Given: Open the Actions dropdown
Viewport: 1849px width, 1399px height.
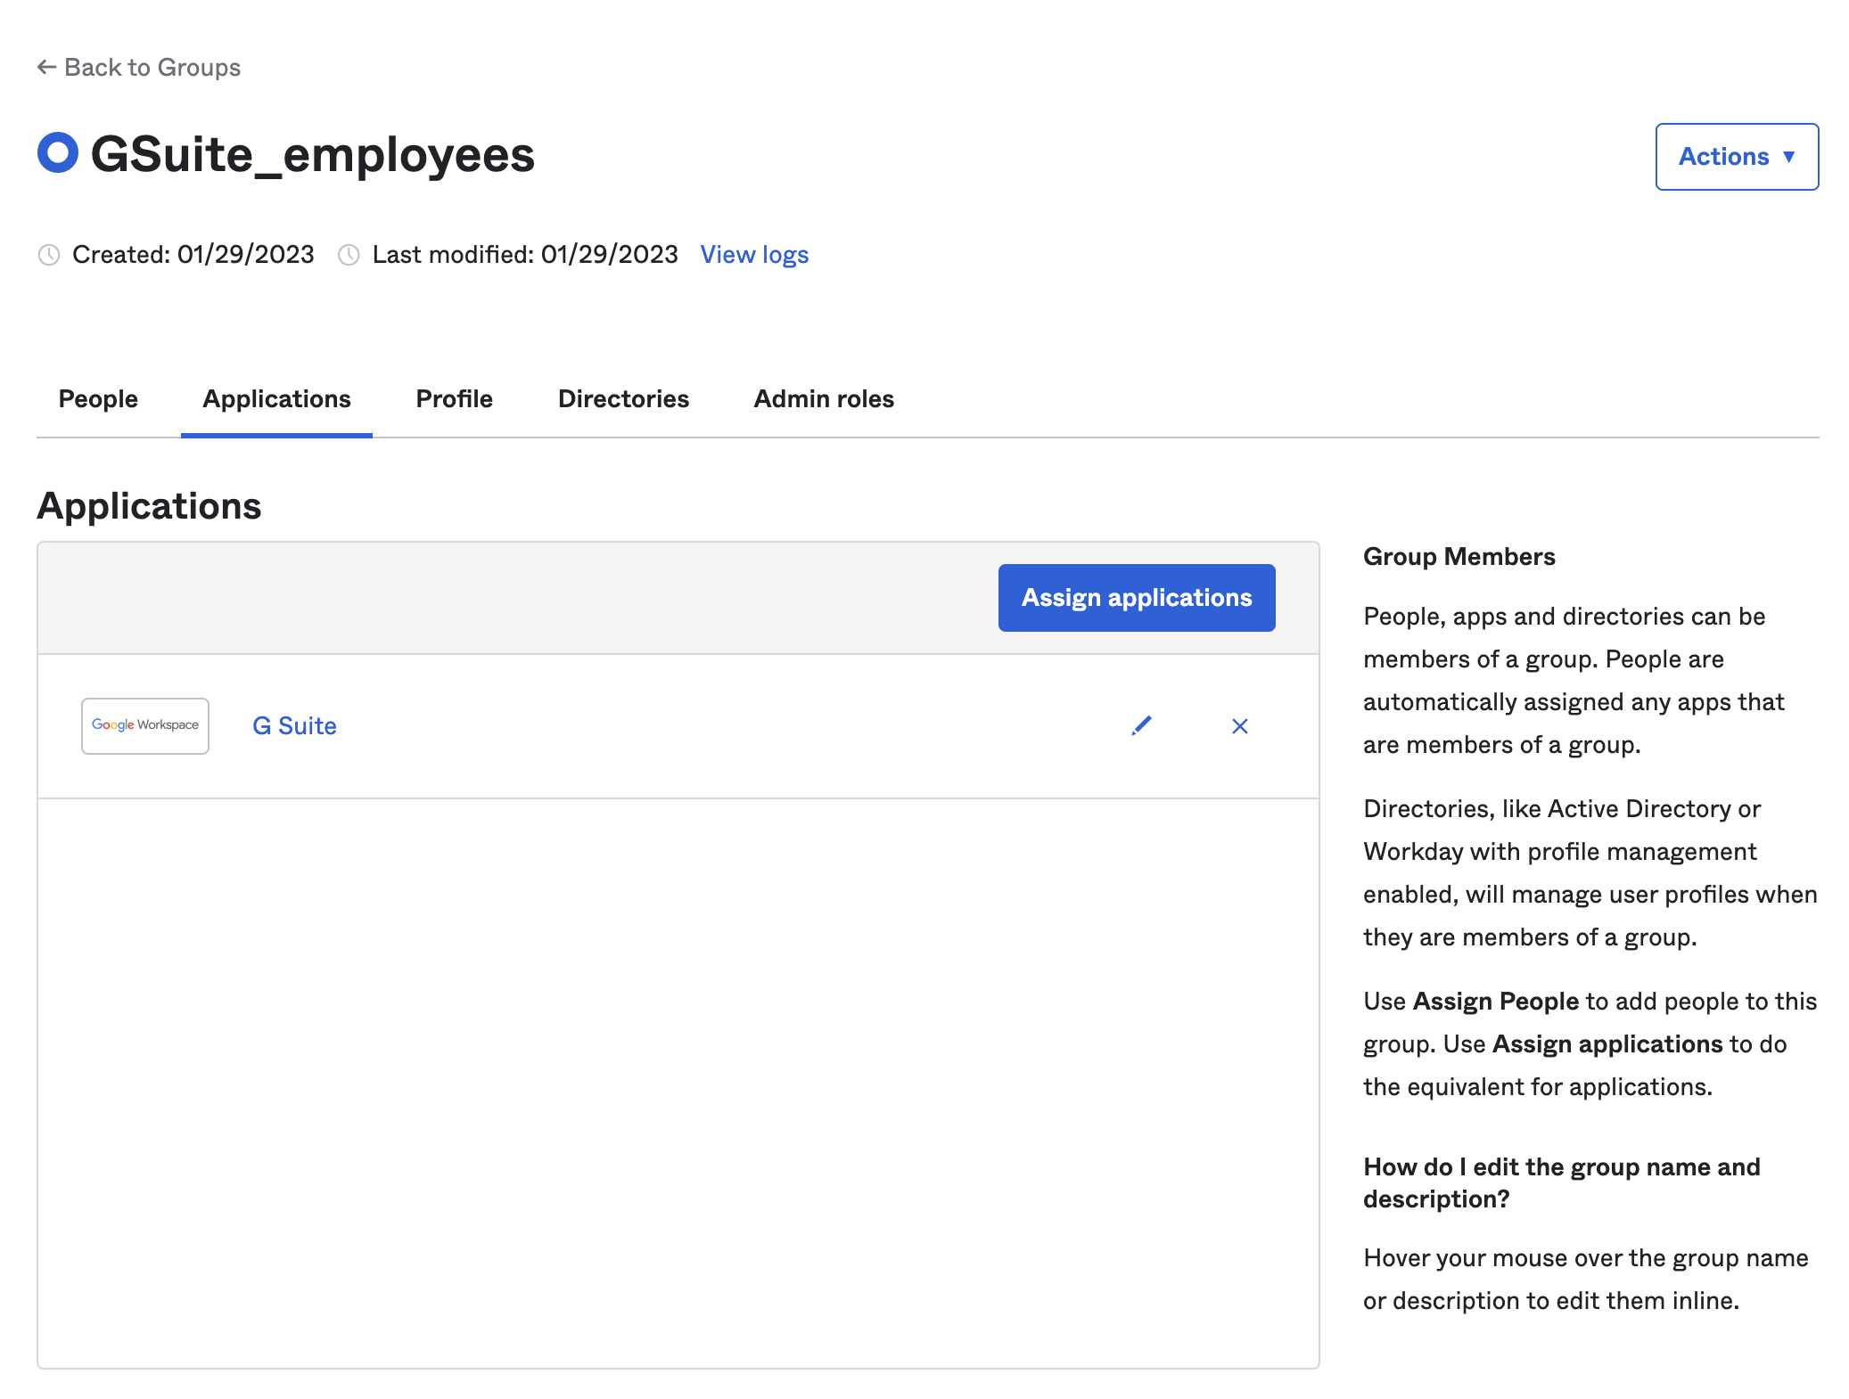Looking at the screenshot, I should 1737,156.
